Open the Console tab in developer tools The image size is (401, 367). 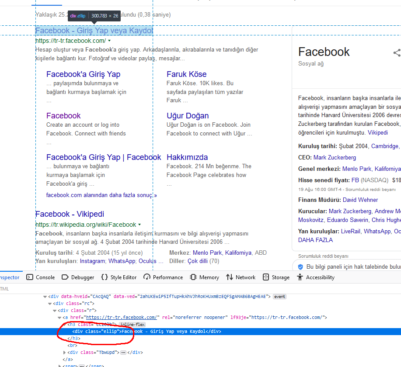[x=41, y=277]
